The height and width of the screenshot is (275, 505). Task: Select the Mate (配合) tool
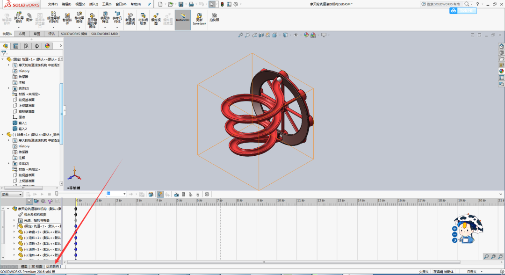(30, 19)
